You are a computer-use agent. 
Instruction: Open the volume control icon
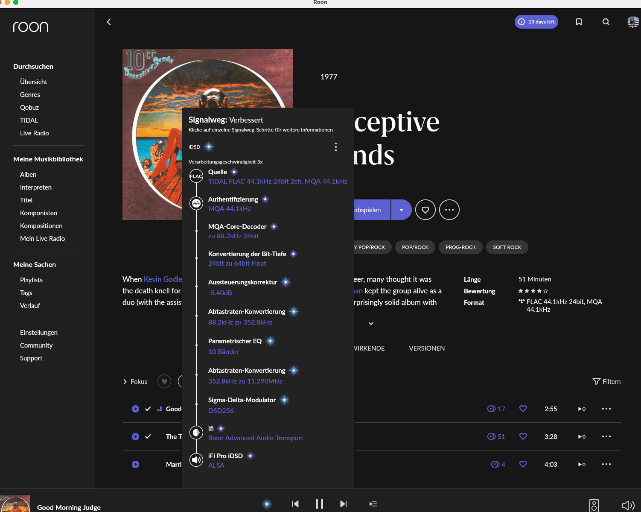[628, 506]
